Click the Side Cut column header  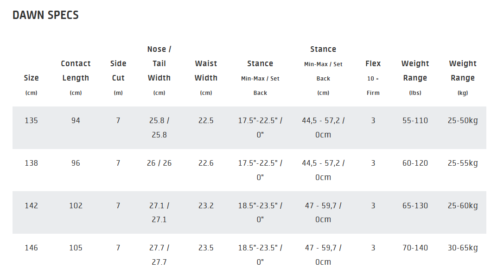pyautogui.click(x=118, y=71)
